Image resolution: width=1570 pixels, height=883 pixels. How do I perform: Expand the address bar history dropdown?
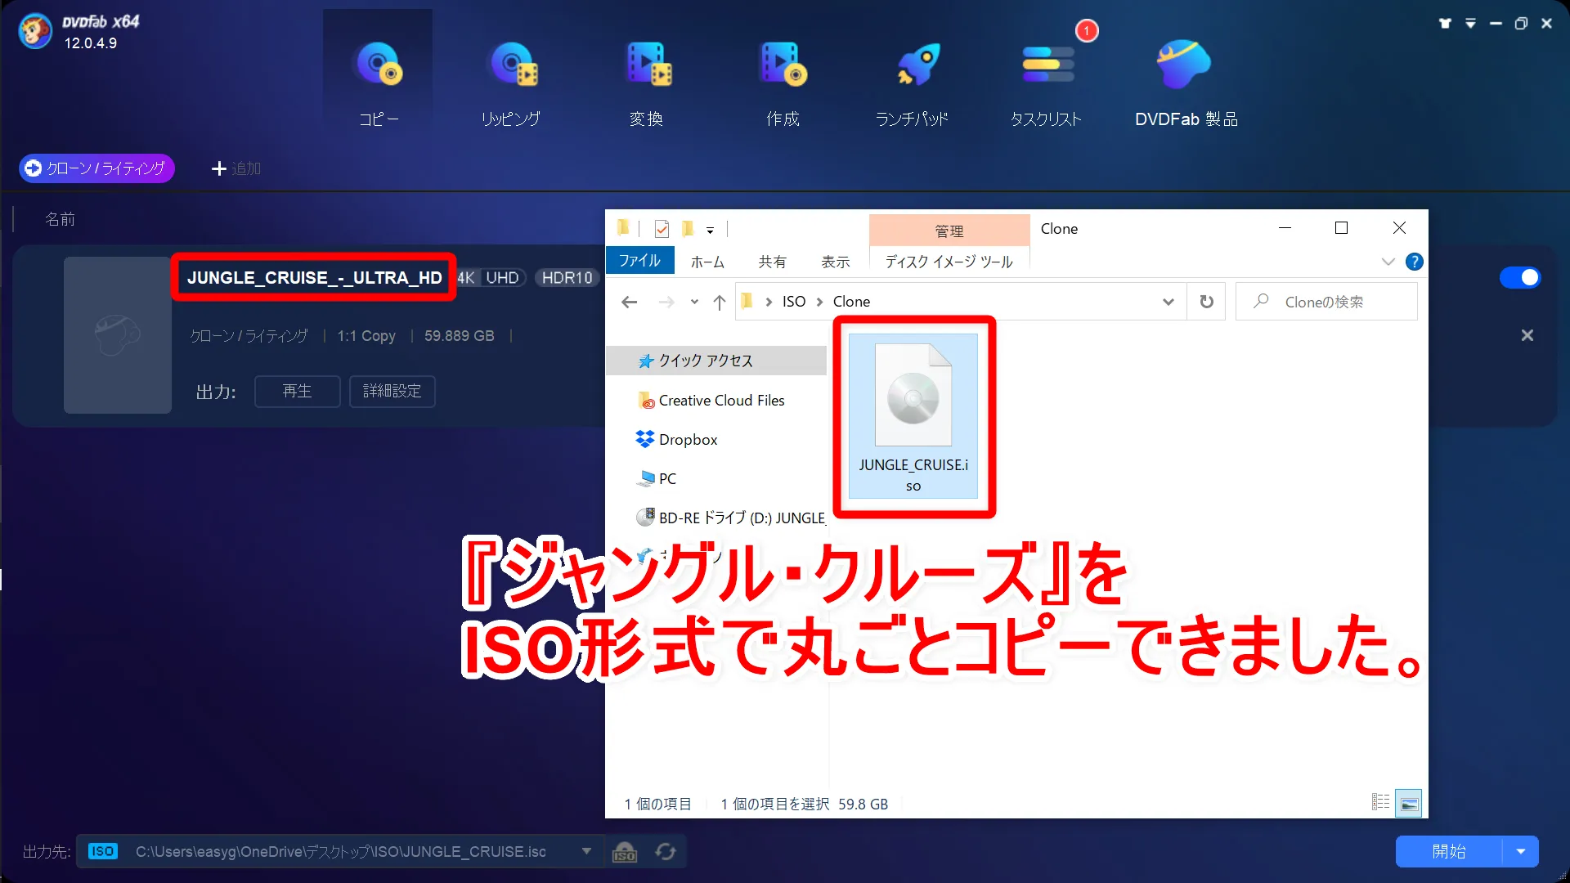[x=1169, y=302]
